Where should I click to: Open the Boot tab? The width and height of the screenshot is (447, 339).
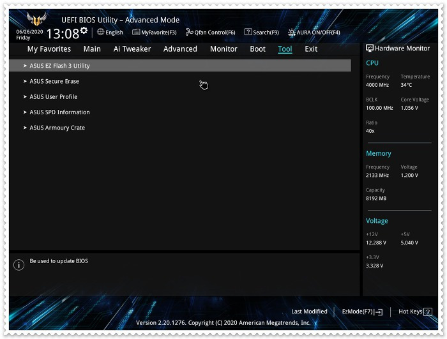[x=258, y=49]
